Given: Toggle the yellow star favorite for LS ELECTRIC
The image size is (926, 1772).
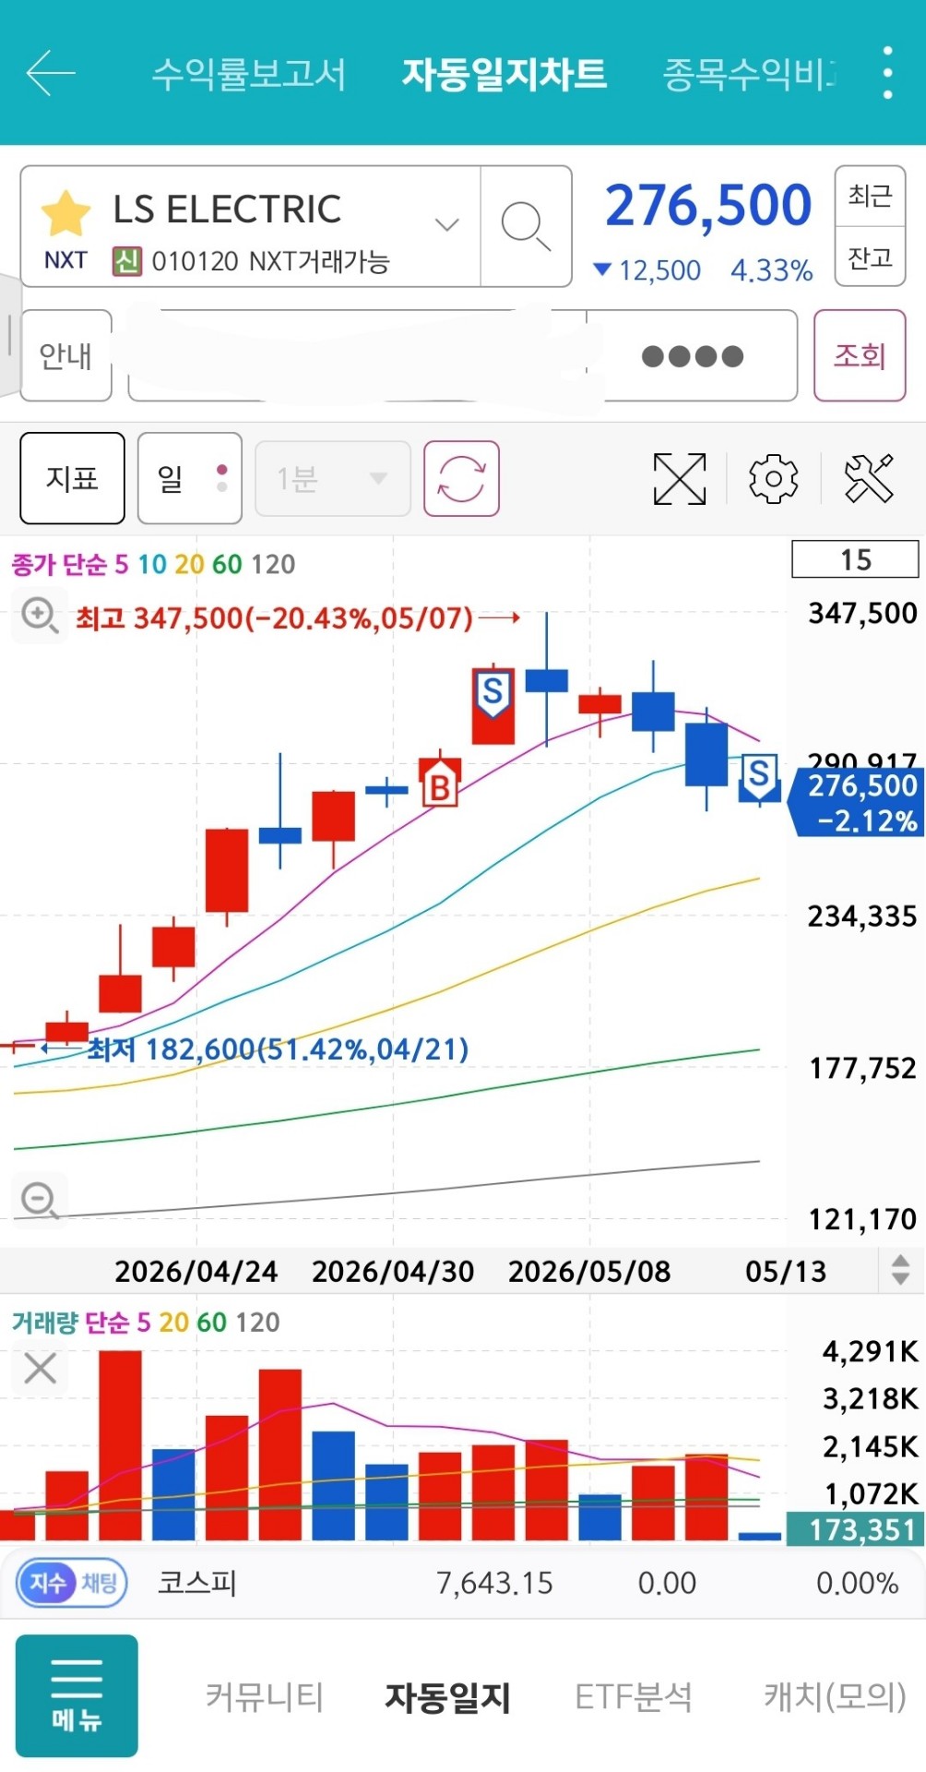Looking at the screenshot, I should click(x=65, y=213).
